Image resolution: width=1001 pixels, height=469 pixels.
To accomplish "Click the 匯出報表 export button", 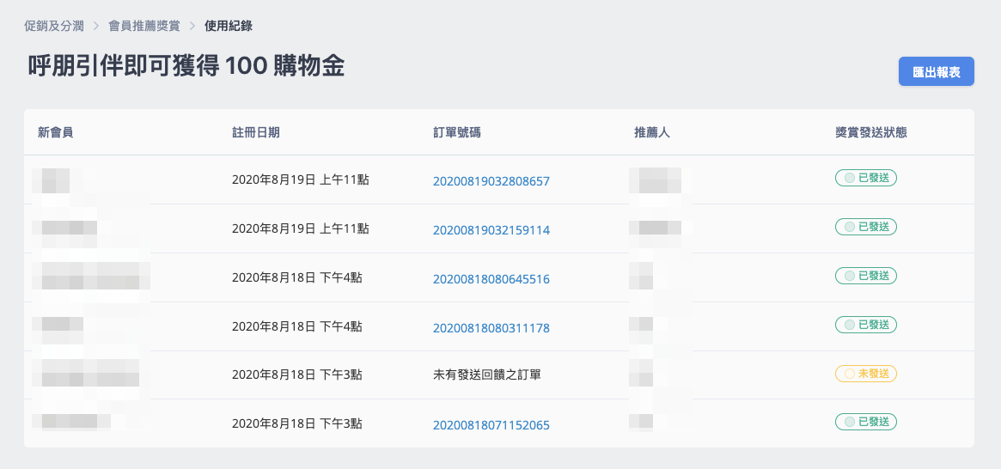I will (x=936, y=70).
